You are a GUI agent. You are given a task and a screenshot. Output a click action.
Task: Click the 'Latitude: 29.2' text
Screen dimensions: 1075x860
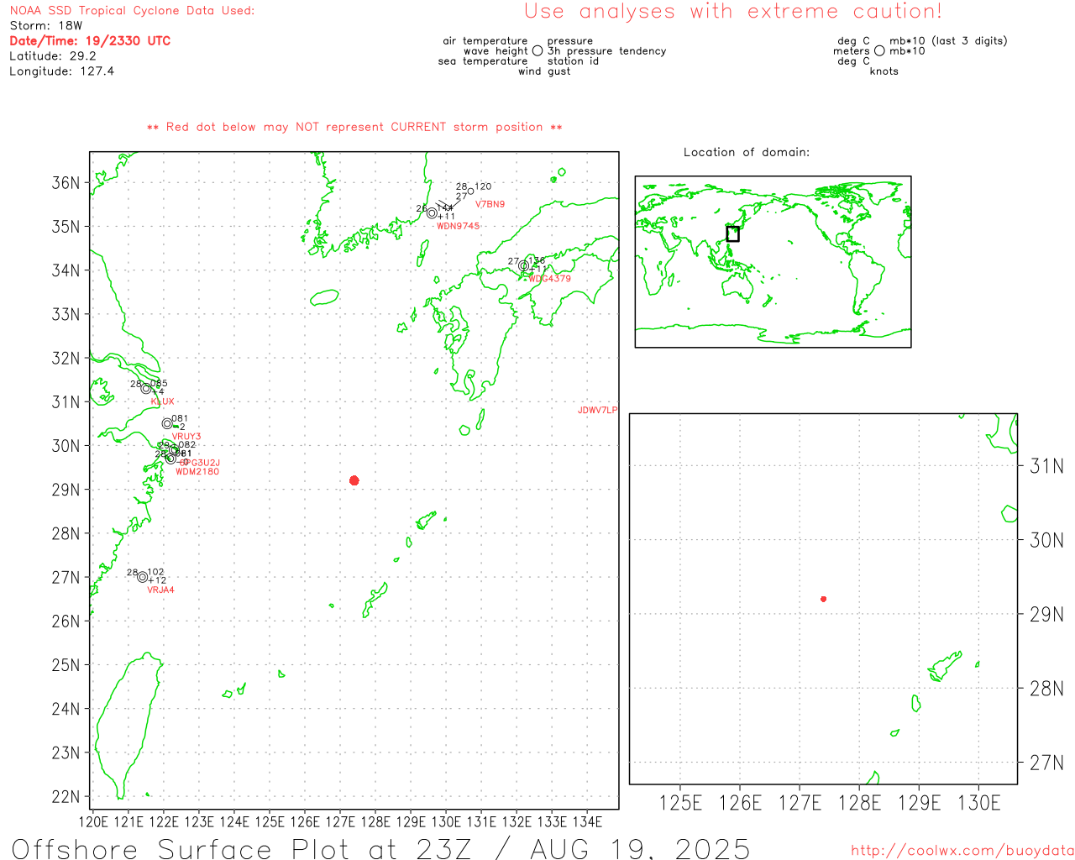[53, 55]
